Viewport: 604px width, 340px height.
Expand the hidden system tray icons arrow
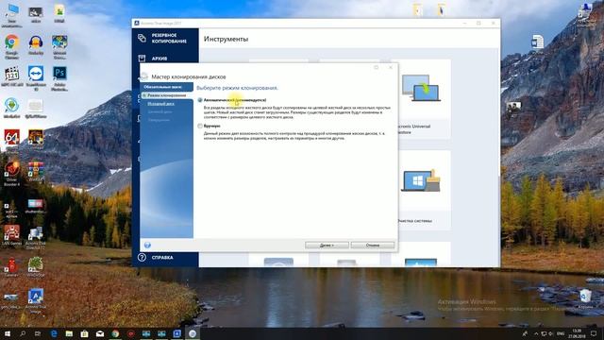[x=536, y=333]
